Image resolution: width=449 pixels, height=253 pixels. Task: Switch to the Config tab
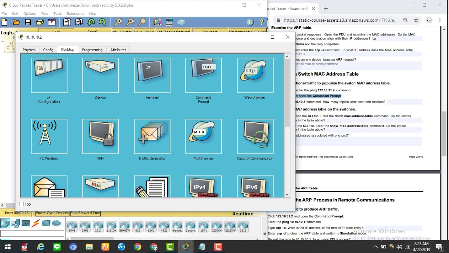pos(48,50)
